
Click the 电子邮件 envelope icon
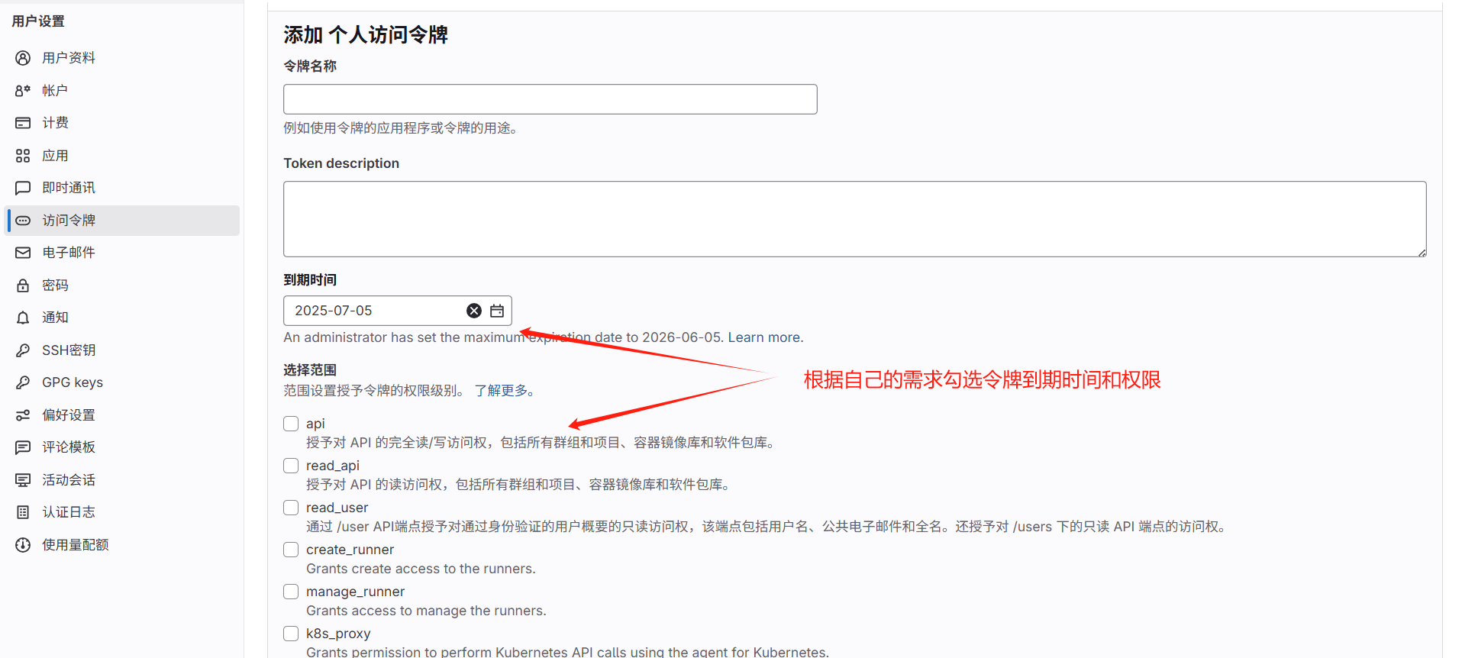(23, 253)
